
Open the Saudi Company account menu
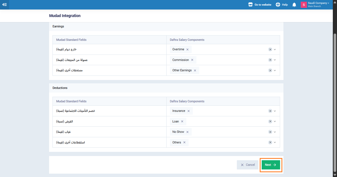(x=318, y=3)
